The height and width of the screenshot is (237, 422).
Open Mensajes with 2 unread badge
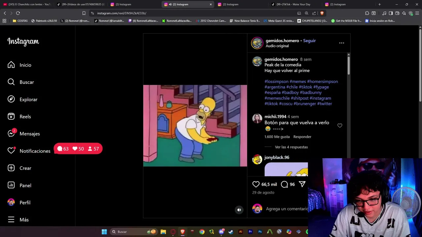(x=11, y=134)
